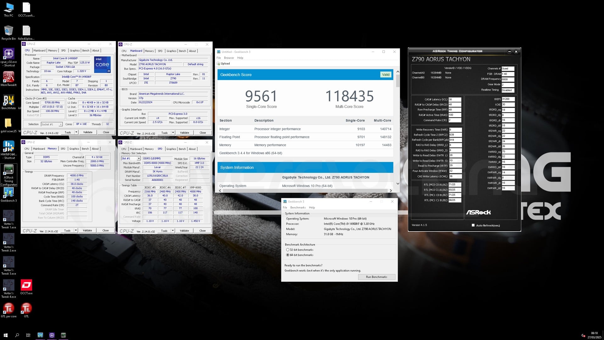Launch the HWiNFO64 shortcut icon
Image resolution: width=604 pixels, height=340 pixels.
click(x=8, y=150)
